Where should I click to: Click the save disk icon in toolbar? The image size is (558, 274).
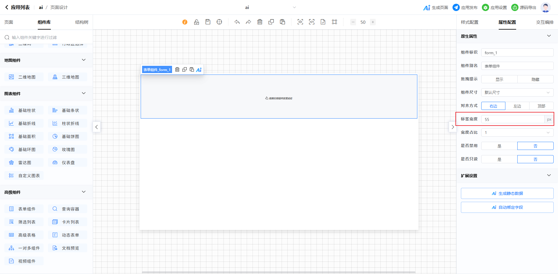[x=208, y=22]
